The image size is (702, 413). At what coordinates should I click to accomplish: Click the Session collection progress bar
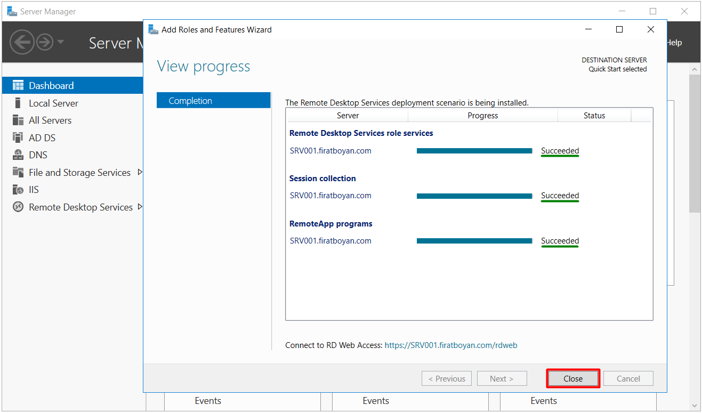tap(474, 196)
